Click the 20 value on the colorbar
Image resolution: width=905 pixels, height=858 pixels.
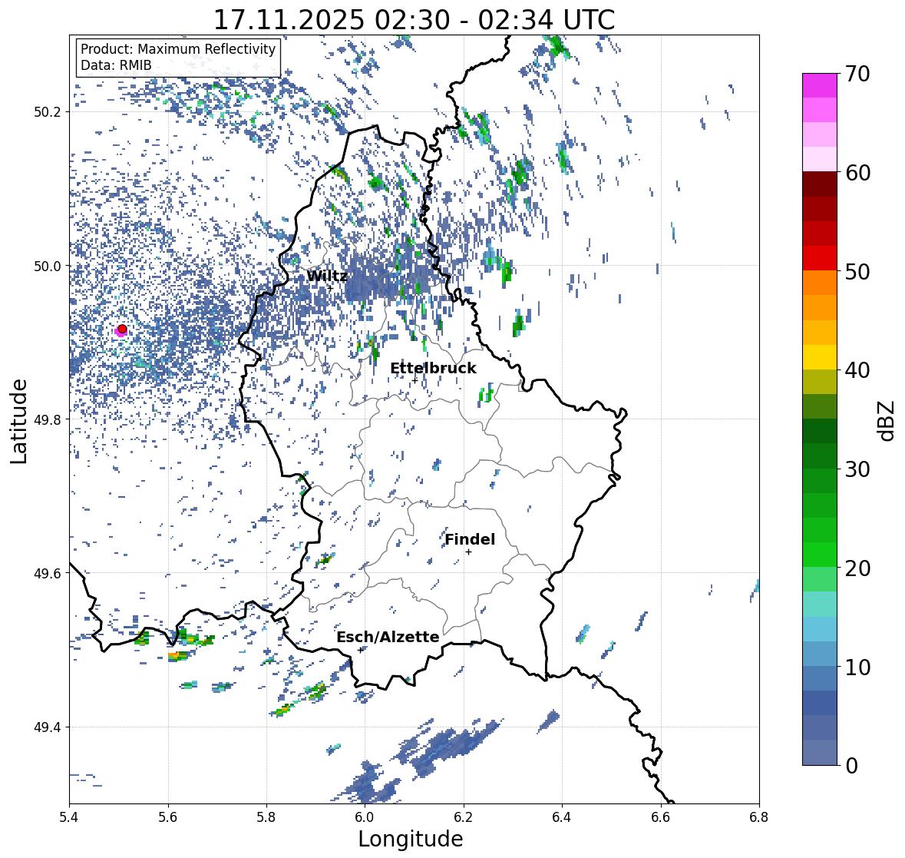tap(857, 568)
